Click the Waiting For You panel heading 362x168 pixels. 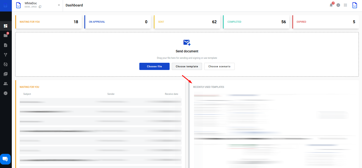click(29, 87)
